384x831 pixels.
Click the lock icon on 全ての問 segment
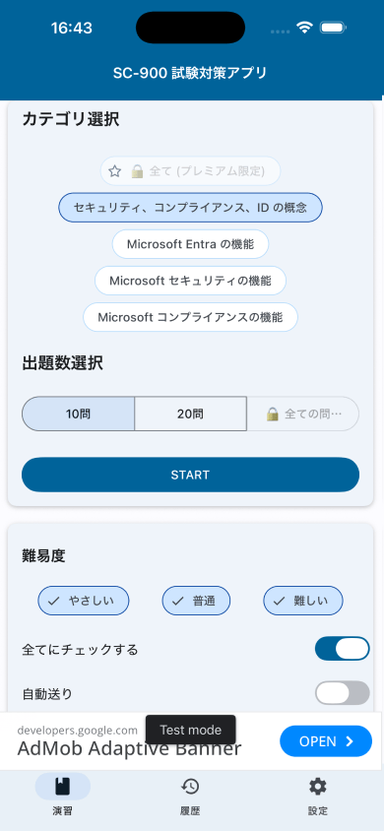pyautogui.click(x=272, y=414)
